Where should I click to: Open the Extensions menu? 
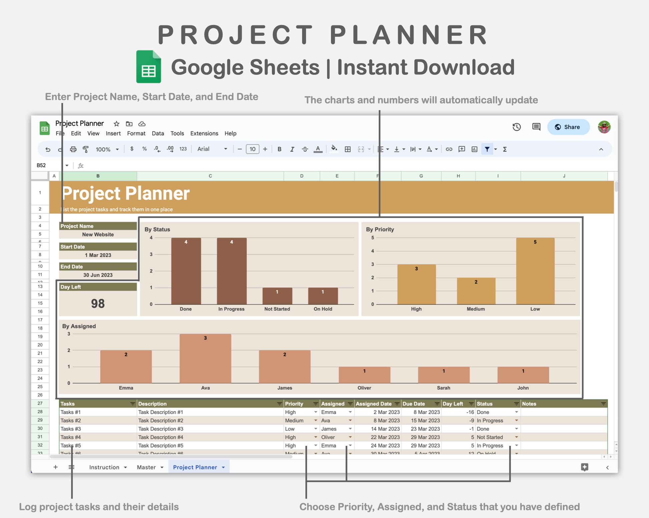click(x=204, y=133)
